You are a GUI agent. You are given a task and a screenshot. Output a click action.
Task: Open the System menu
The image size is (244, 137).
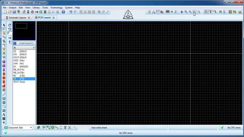(x=69, y=8)
